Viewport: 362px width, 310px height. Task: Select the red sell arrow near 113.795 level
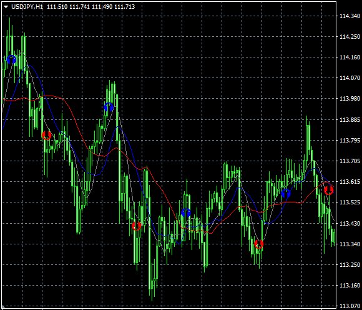[x=46, y=135]
